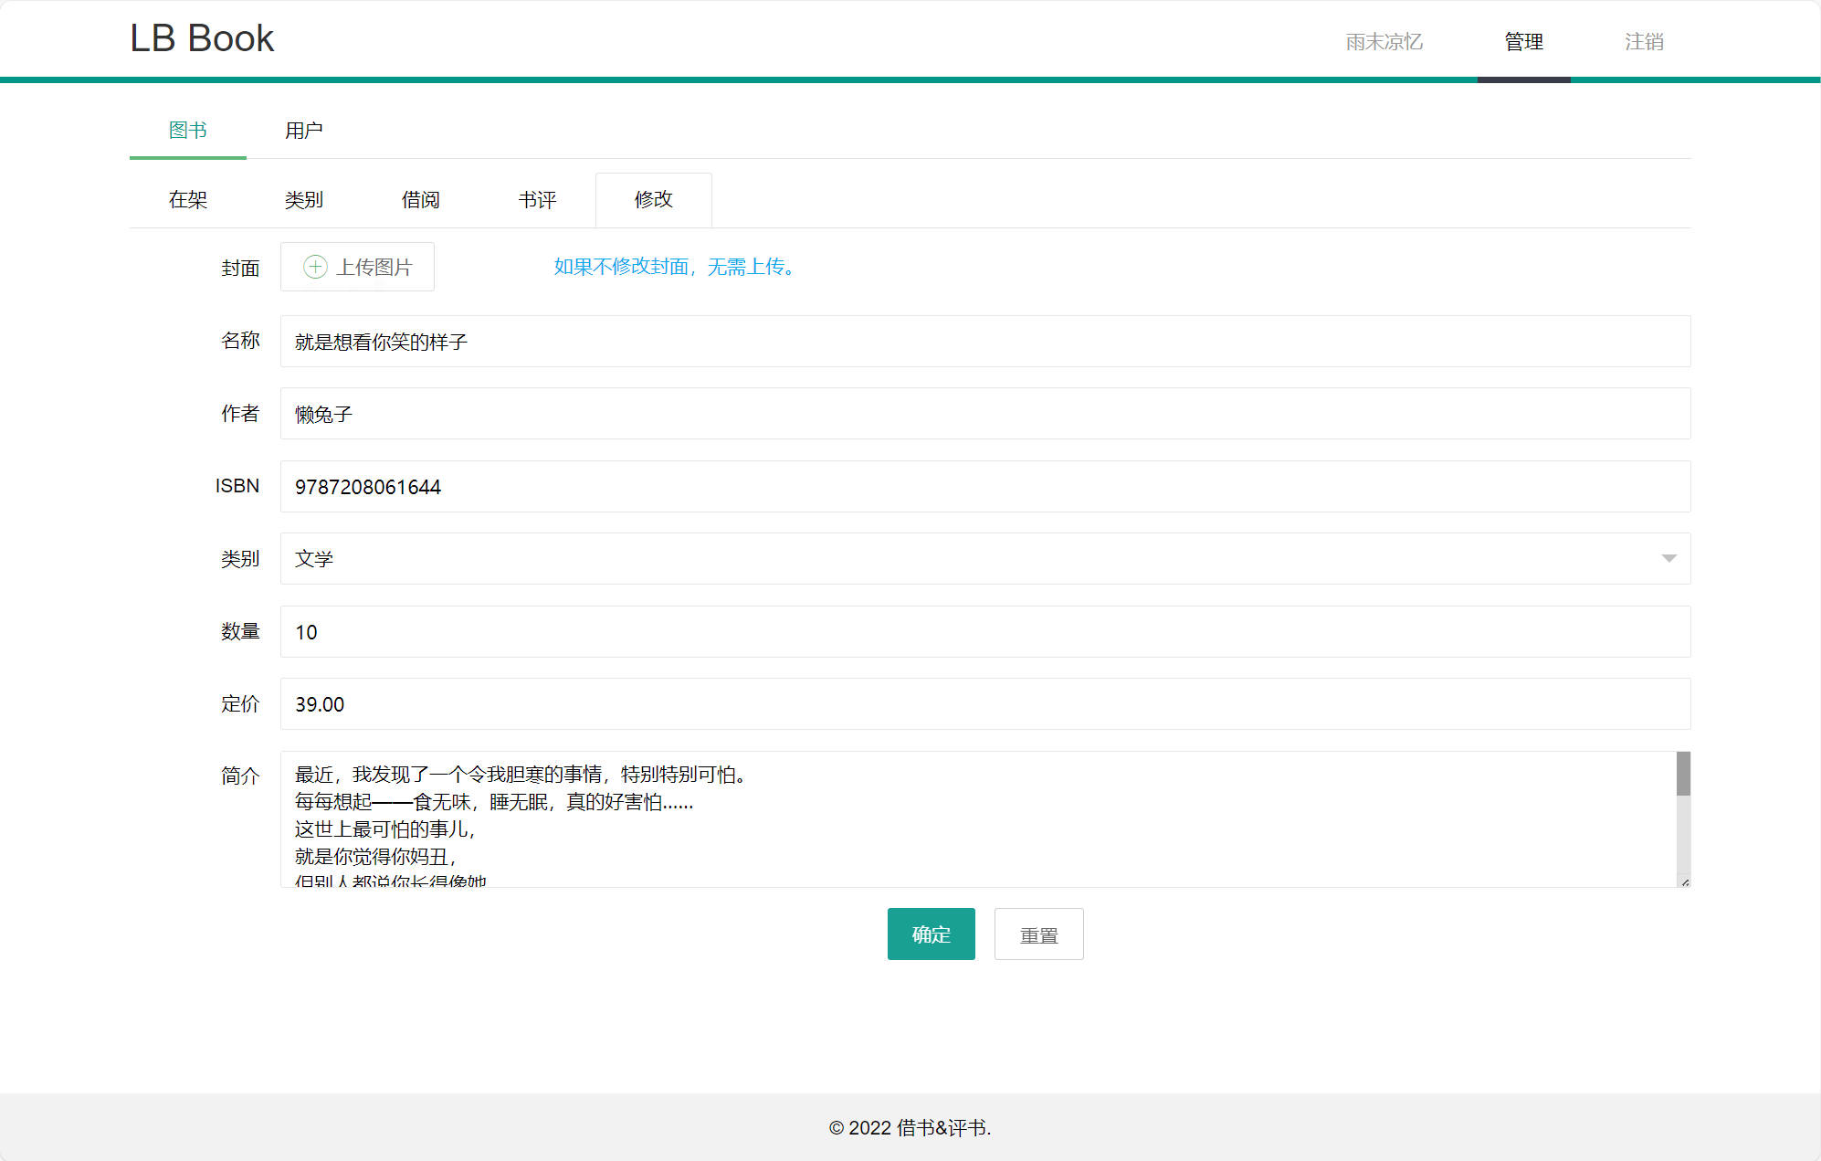Switch to the 用户 tab
The image size is (1821, 1161).
click(x=303, y=131)
